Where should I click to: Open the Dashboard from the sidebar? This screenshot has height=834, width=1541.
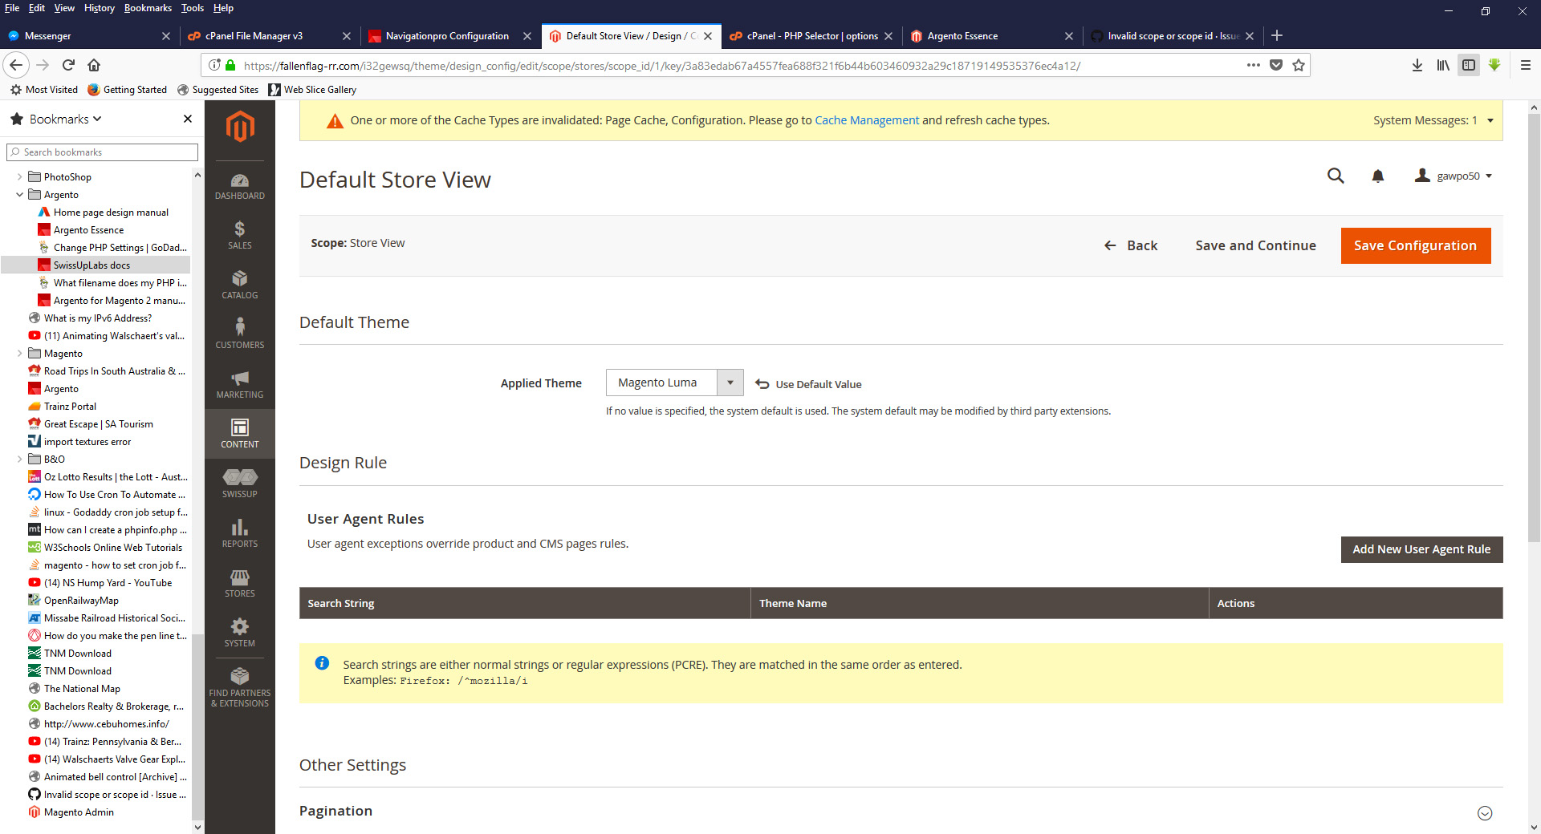pyautogui.click(x=239, y=184)
